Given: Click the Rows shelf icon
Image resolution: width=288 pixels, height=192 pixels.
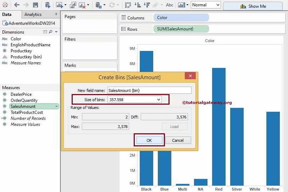Looking at the screenshot, I should tap(124, 29).
